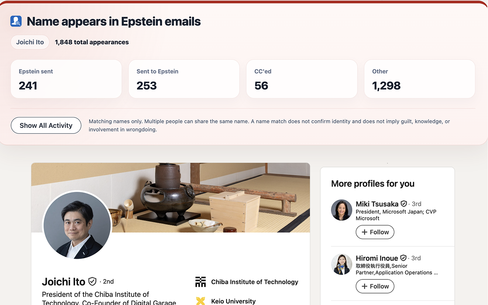Image resolution: width=488 pixels, height=305 pixels.
Task: Select the Sent to Epstein card
Action: pyautogui.click(x=184, y=79)
